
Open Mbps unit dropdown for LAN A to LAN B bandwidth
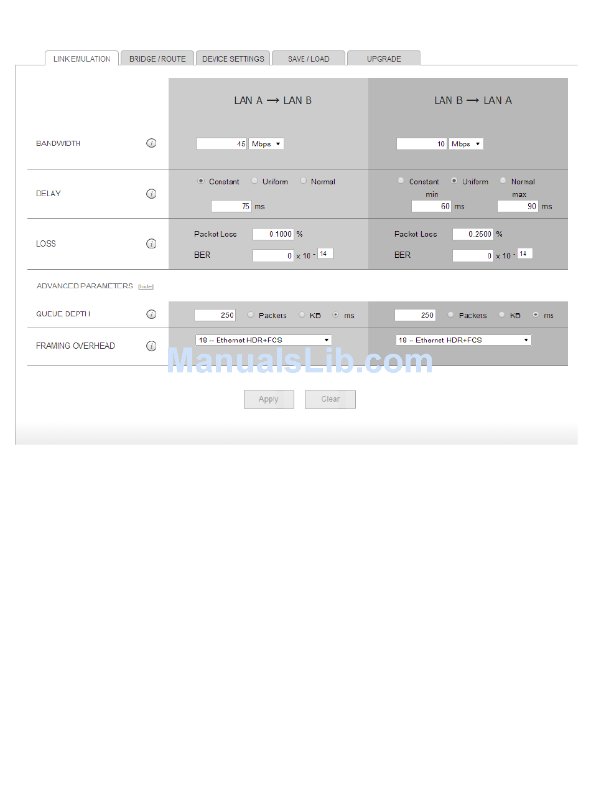pos(266,144)
